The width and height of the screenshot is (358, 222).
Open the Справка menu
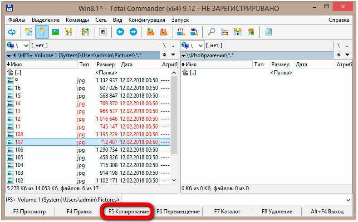click(339, 20)
